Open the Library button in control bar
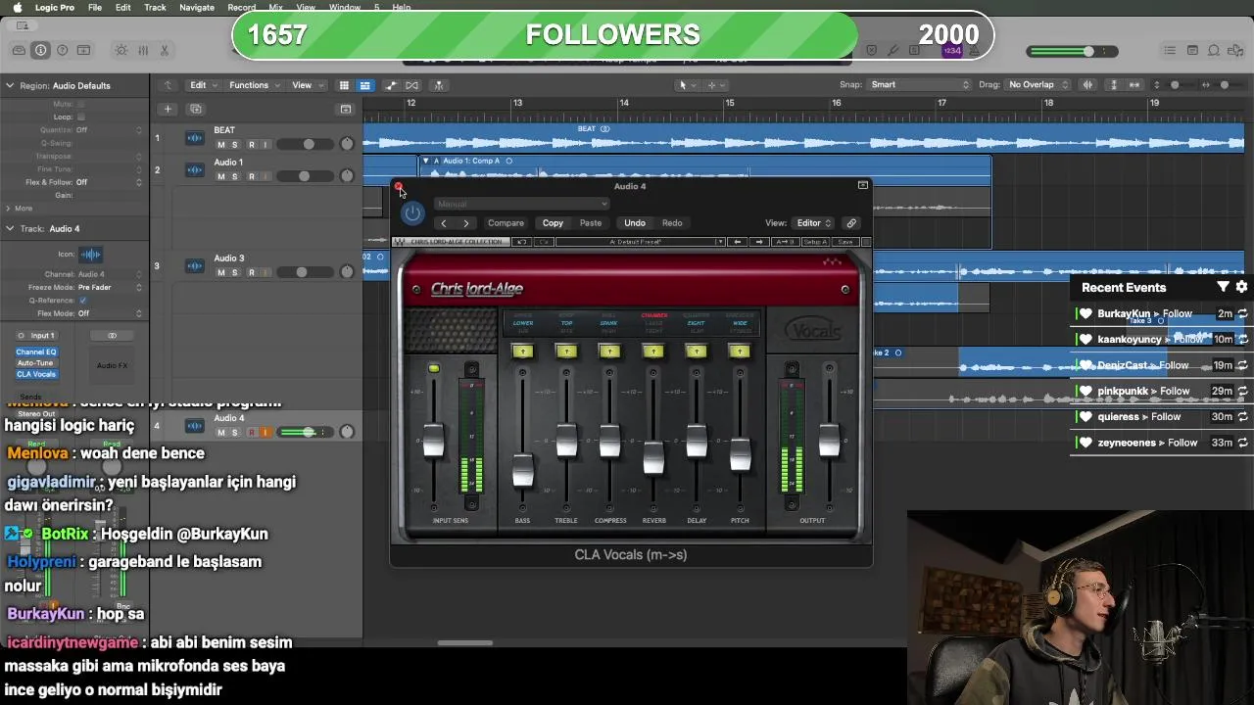Screen dimensions: 1254x705 click(19, 51)
